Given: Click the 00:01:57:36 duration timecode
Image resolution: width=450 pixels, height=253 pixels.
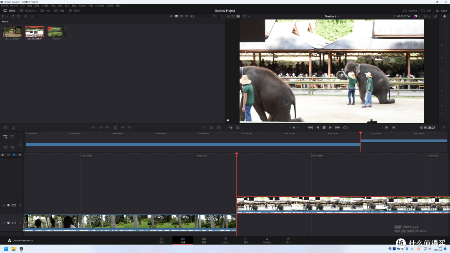Looking at the screenshot, I should [x=403, y=16].
